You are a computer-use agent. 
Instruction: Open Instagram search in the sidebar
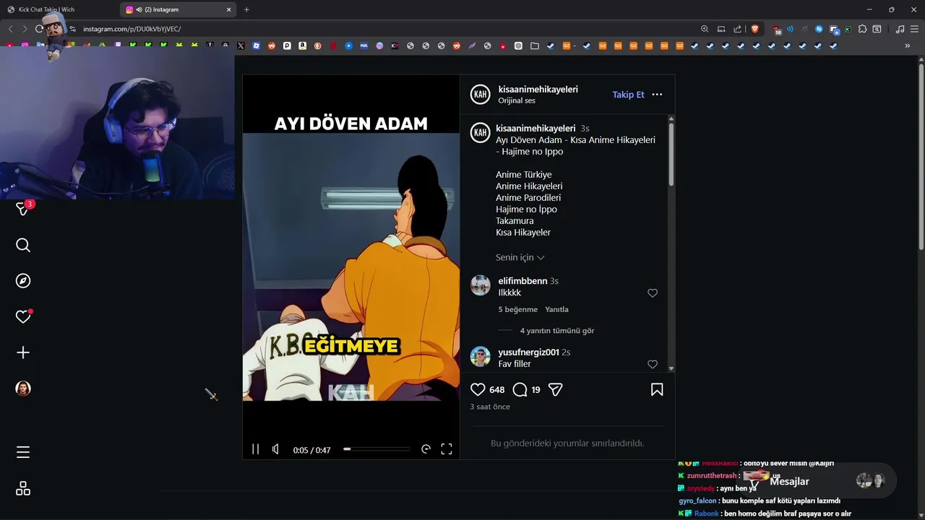click(x=23, y=246)
